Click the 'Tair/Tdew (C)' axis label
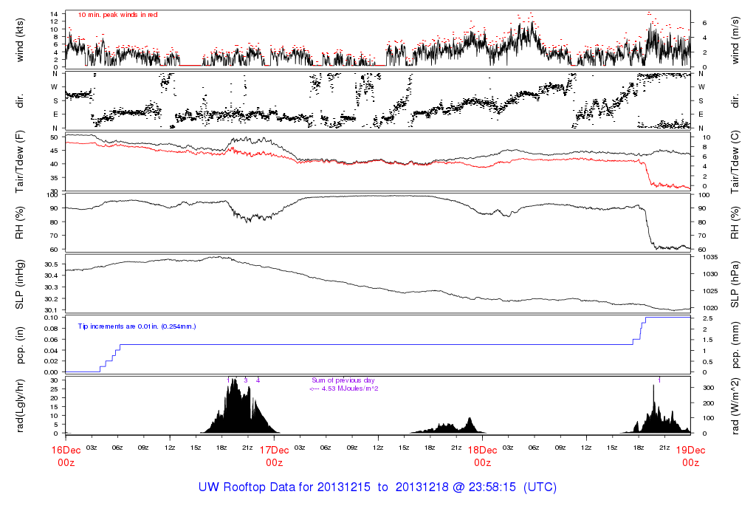This screenshot has width=756, height=517. click(735, 162)
